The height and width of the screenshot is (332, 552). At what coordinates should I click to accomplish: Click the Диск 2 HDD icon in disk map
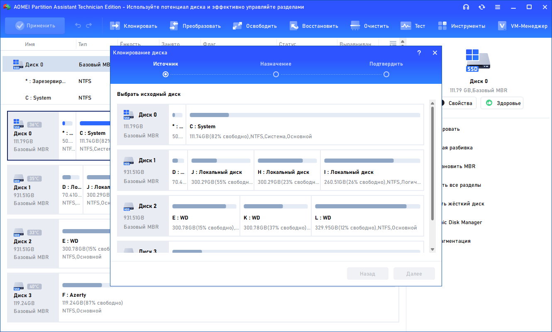[x=19, y=232]
